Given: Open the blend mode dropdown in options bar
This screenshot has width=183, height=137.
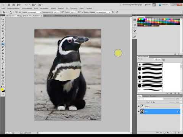Looking at the screenshot, I should (34, 12).
